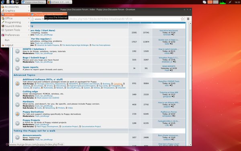
Task: Click the main menu button in the top panel
Action: (3, 2)
